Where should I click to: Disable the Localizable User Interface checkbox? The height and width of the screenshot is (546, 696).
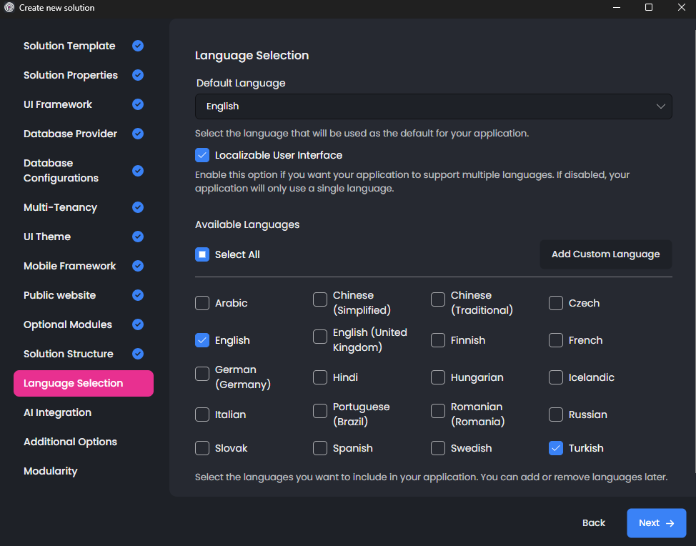pyautogui.click(x=202, y=155)
